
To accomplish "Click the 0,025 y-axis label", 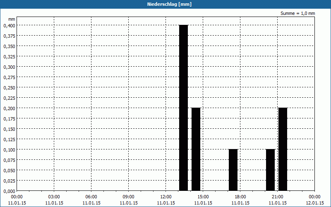I will 9,181.
